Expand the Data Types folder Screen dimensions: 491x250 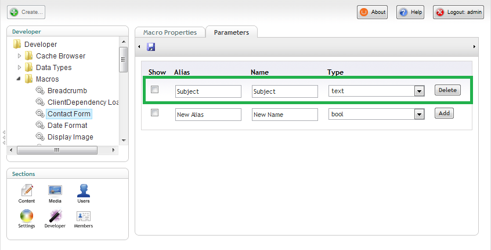pos(19,67)
